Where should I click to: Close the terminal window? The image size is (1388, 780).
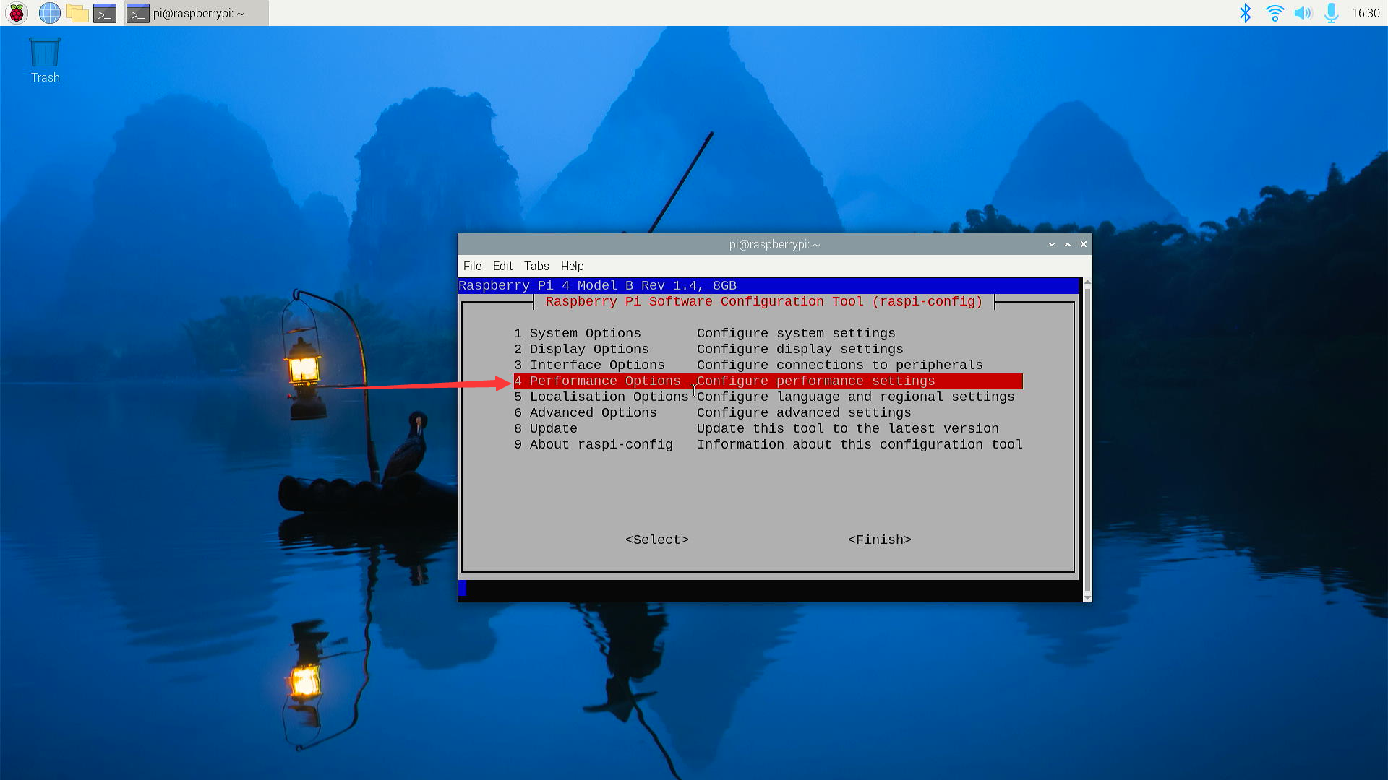coord(1083,244)
